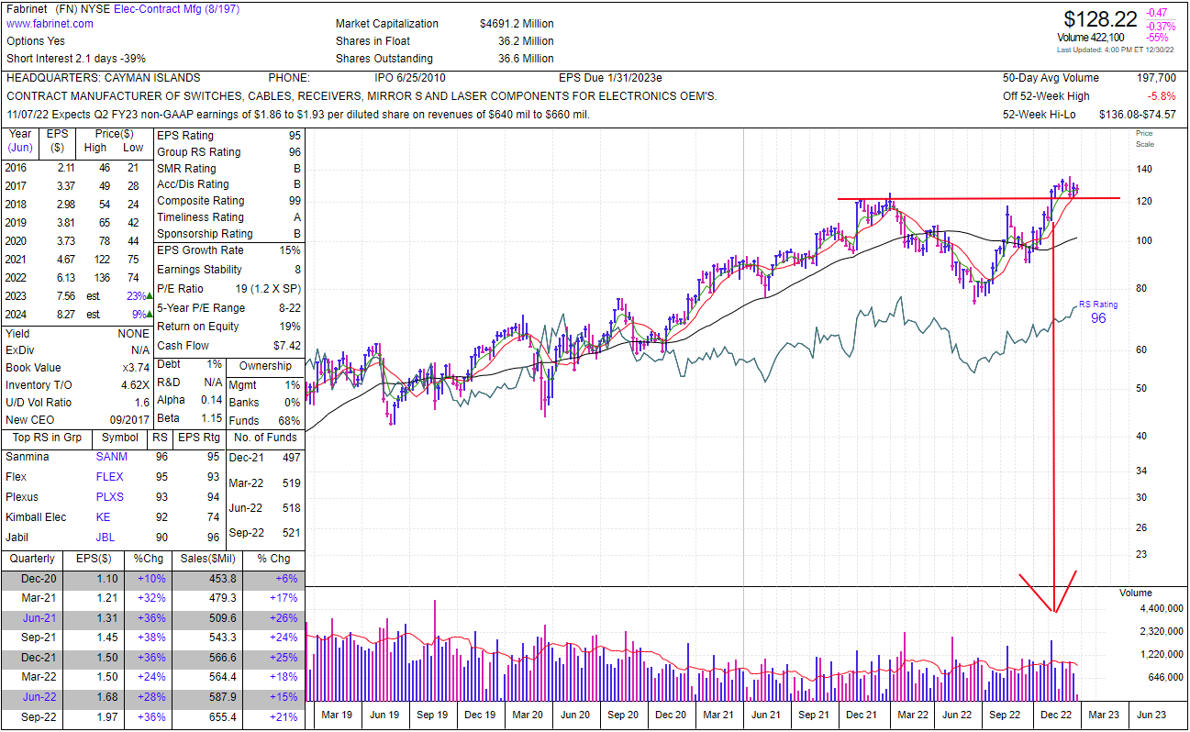Click the Jun-21 sales 509.6 cell

pos(223,618)
